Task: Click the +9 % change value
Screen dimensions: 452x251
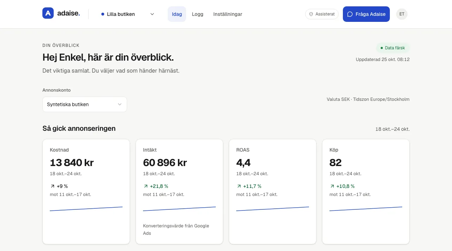Action: coord(62,186)
